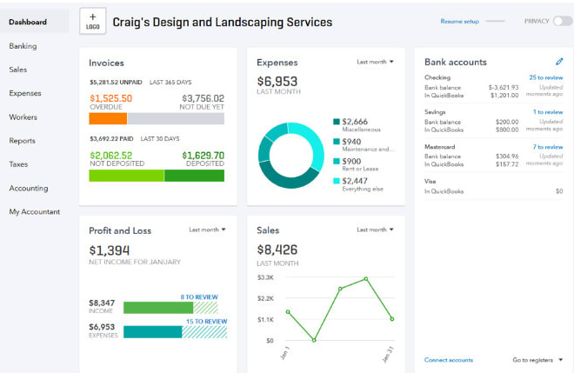The height and width of the screenshot is (373, 574).
Task: Open the Expenses Last month dropdown
Action: pyautogui.click(x=375, y=62)
